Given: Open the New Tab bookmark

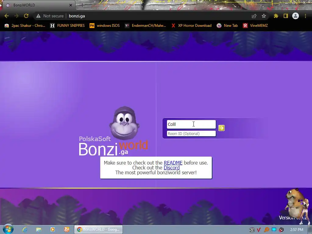Looking at the screenshot, I should pos(227,26).
